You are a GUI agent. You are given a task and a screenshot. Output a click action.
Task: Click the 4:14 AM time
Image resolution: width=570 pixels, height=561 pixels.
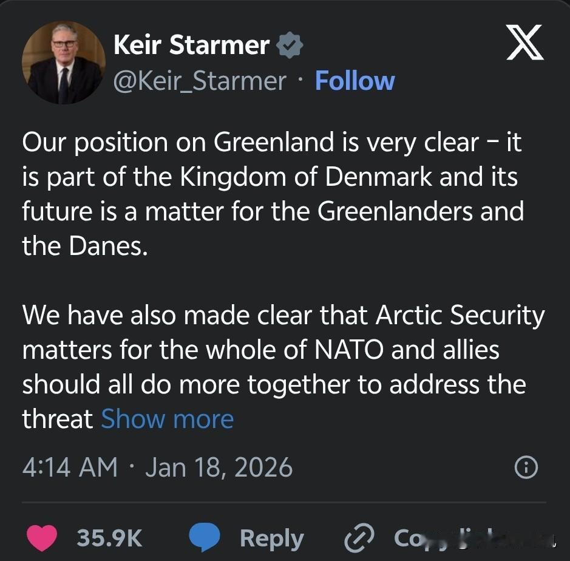coord(70,467)
